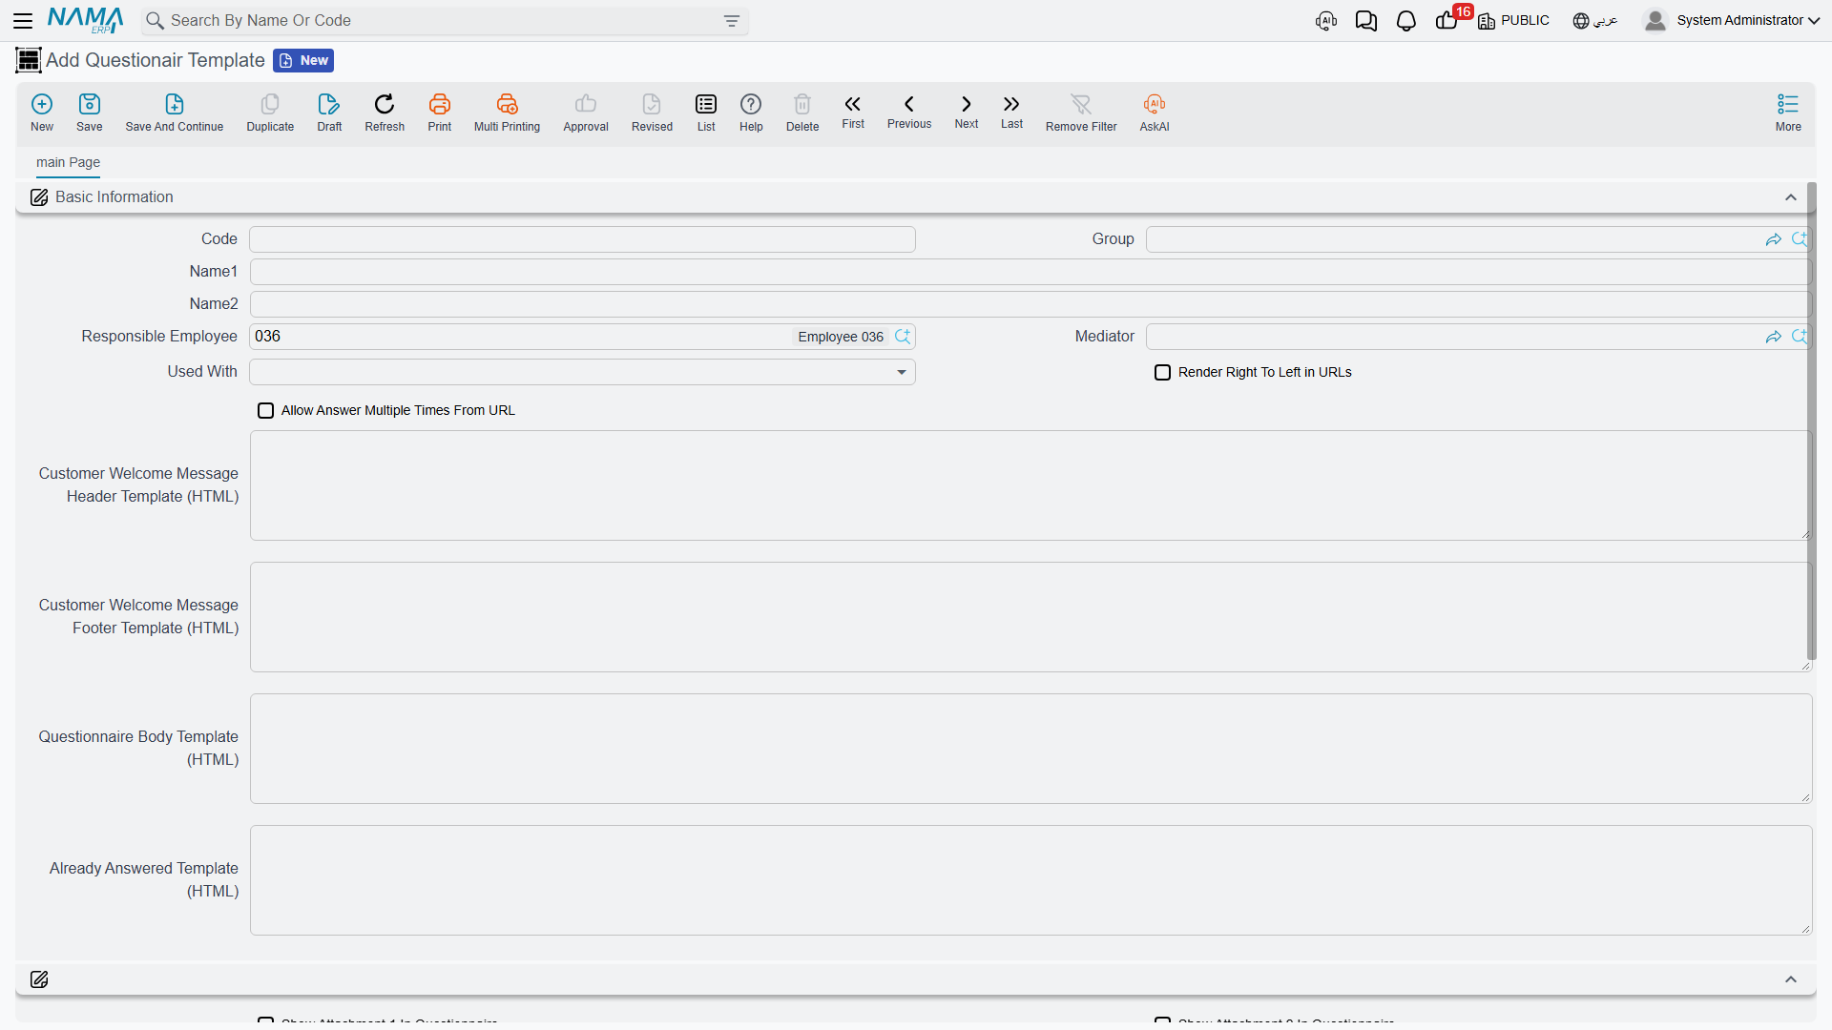1832x1030 pixels.
Task: Enable Render Right To Left in URLs
Action: pos(1162,373)
